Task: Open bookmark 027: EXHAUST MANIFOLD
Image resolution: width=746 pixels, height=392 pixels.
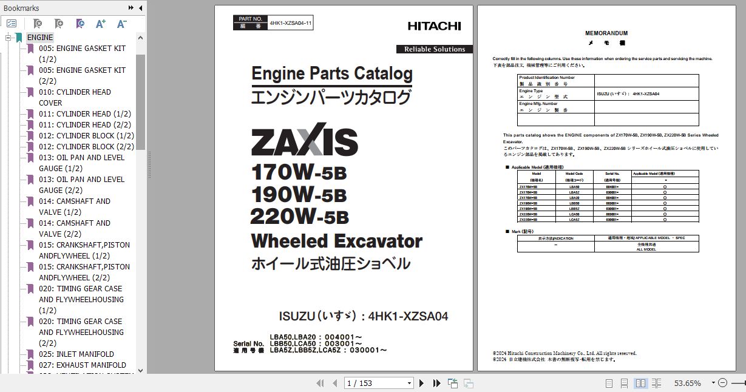Action: [x=83, y=365]
